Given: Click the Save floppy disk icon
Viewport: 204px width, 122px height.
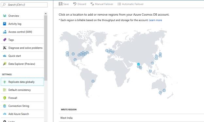Looking at the screenshot, I should coord(60,4).
